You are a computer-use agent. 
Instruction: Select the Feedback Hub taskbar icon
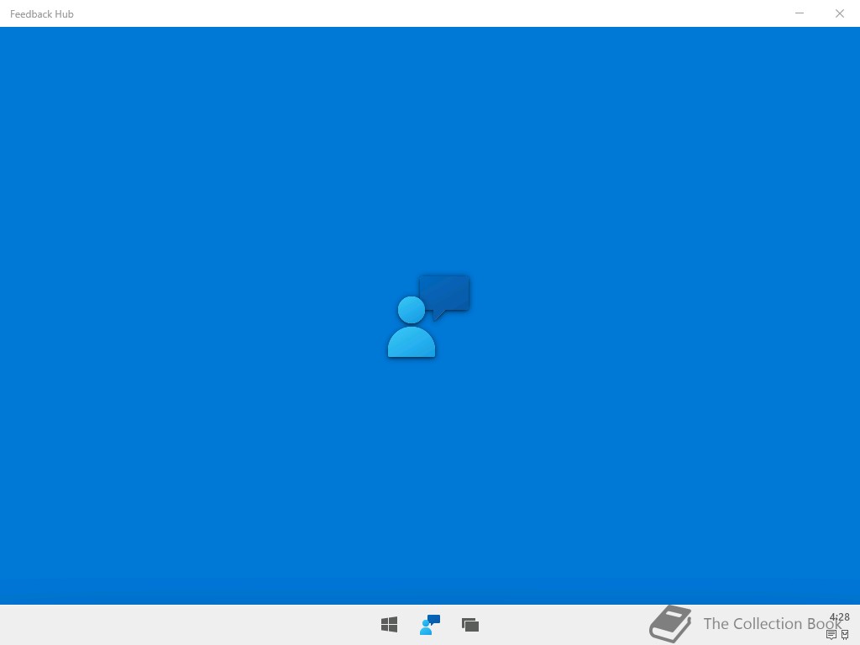[x=430, y=624]
